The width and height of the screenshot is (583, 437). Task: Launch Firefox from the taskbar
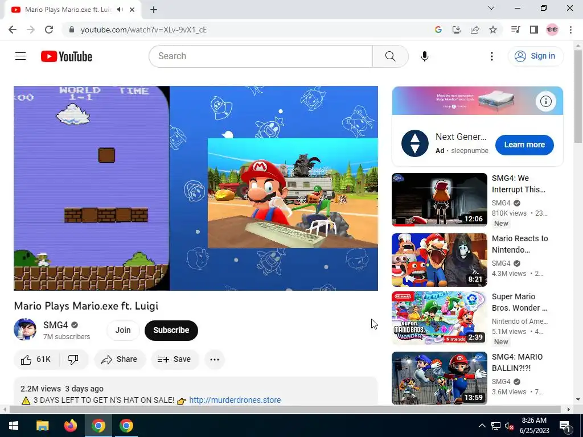(x=70, y=426)
